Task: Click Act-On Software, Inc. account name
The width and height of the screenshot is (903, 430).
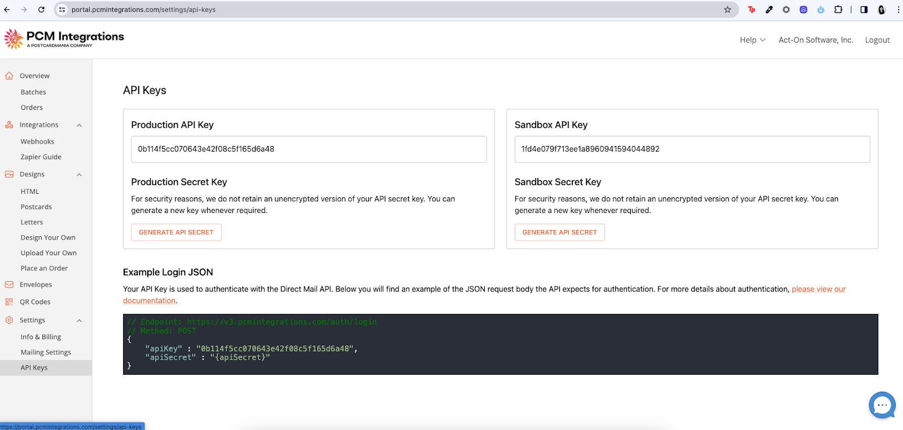Action: click(816, 40)
